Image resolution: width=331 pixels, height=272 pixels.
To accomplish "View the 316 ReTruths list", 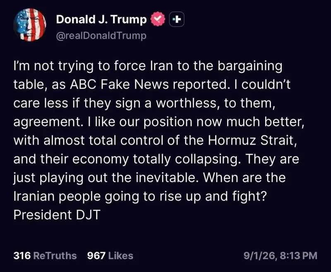I will (45, 255).
